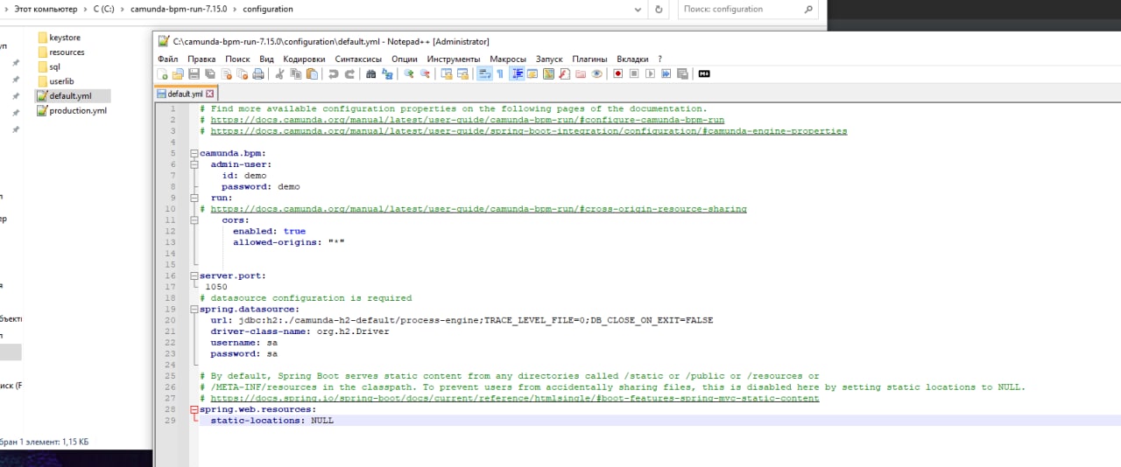Toggle show all characters pilcrow icon

click(x=500, y=74)
